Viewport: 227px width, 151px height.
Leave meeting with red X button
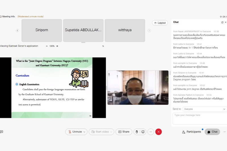(x=159, y=132)
